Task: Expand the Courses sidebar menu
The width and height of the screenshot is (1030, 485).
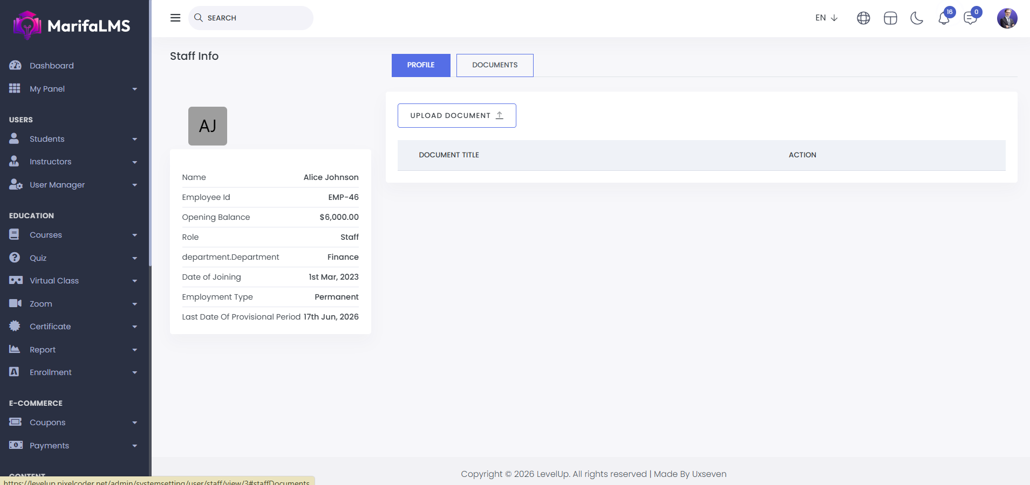Action: coord(73,235)
